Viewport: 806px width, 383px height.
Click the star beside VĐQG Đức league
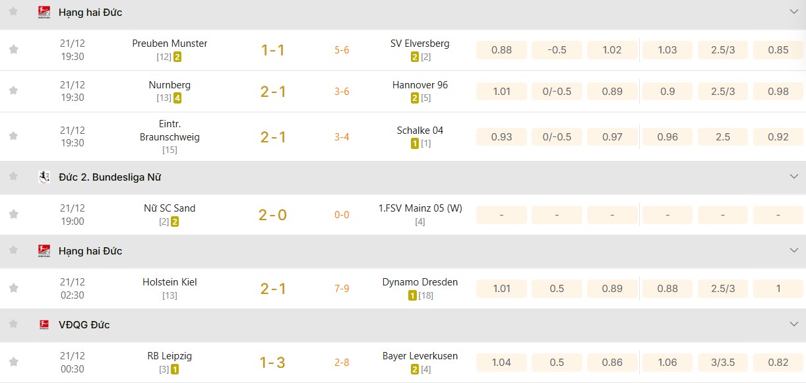(14, 324)
